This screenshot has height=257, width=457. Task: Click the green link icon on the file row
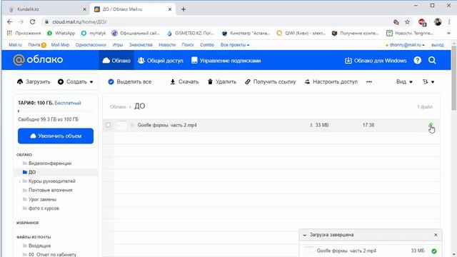(431, 125)
